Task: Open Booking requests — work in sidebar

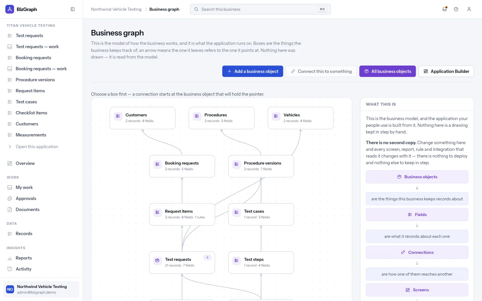Action: tap(42, 69)
